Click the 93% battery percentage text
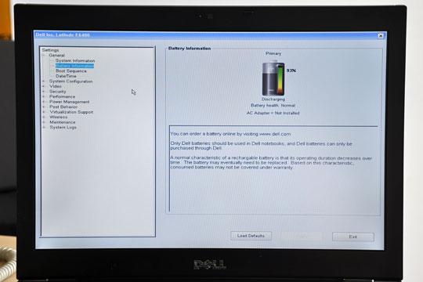This screenshot has height=282, width=423. point(291,70)
